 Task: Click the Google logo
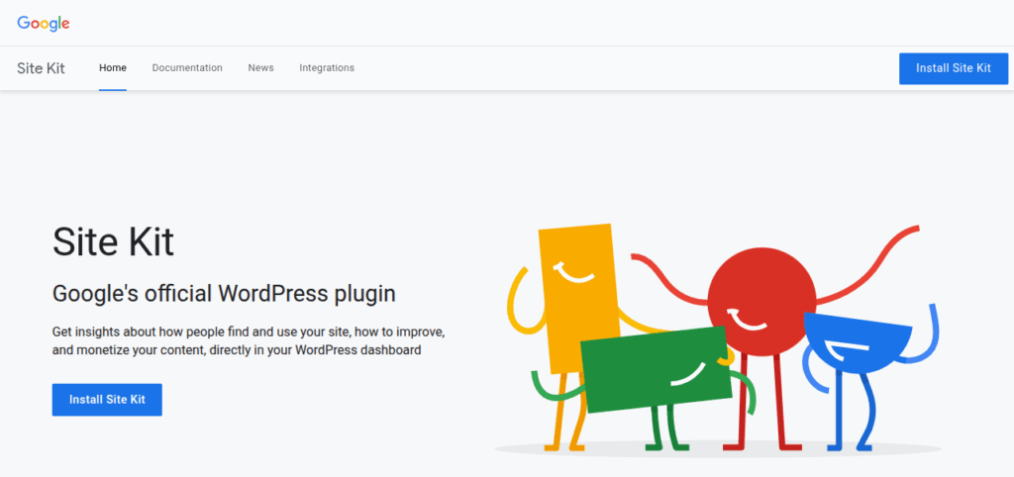[x=44, y=24]
